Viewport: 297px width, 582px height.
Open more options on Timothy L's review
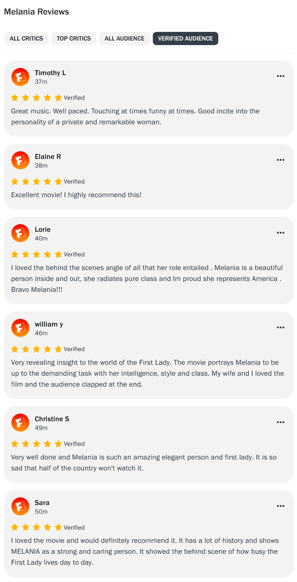pos(281,76)
